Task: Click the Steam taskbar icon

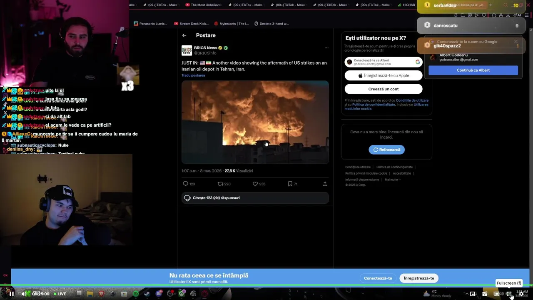Action: (147, 294)
